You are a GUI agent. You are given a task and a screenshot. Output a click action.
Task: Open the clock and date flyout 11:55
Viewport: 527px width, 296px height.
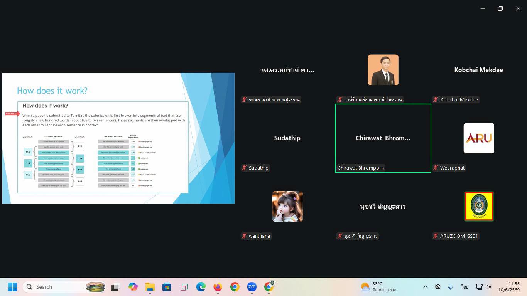(x=508, y=287)
